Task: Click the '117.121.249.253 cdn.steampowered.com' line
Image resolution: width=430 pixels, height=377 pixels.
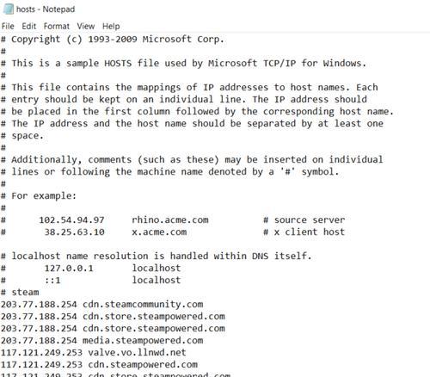Action: pos(99,364)
